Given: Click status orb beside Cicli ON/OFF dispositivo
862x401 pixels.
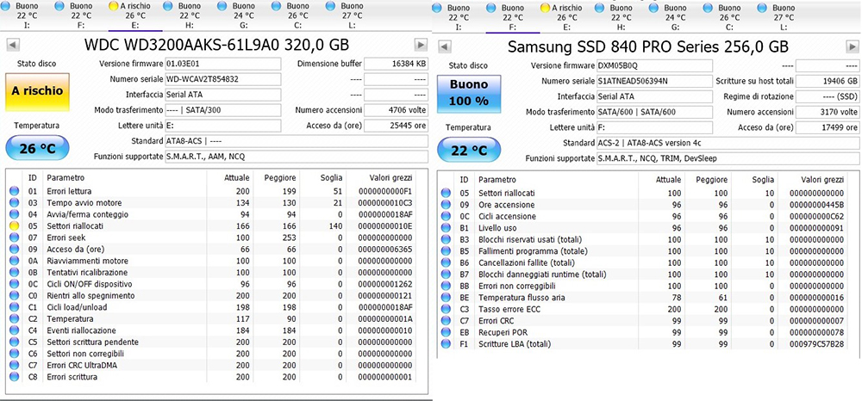Looking at the screenshot, I should 14,284.
